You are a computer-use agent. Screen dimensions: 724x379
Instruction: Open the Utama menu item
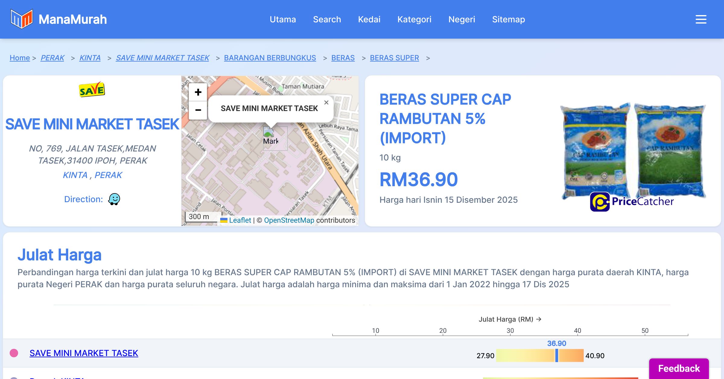pyautogui.click(x=283, y=19)
